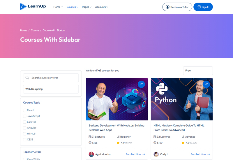Click the Become a Tutor button
Screen dimensions: 233x160
pyautogui.click(x=177, y=7)
